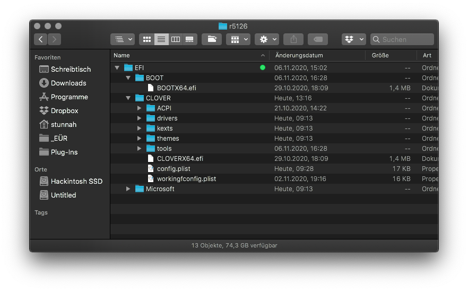Open Dropbox in the sidebar
Image resolution: width=468 pixels, height=291 pixels.
pyautogui.click(x=59, y=110)
